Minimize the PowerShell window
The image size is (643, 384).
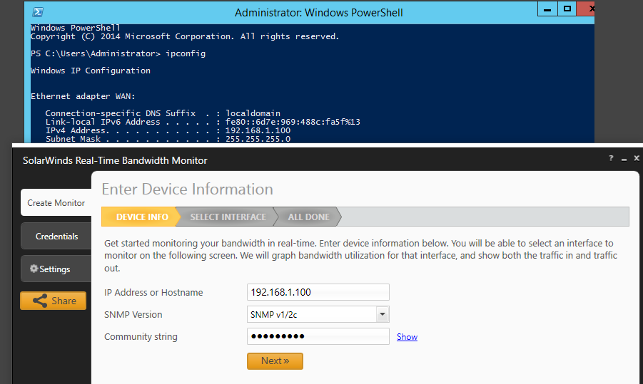coord(547,9)
